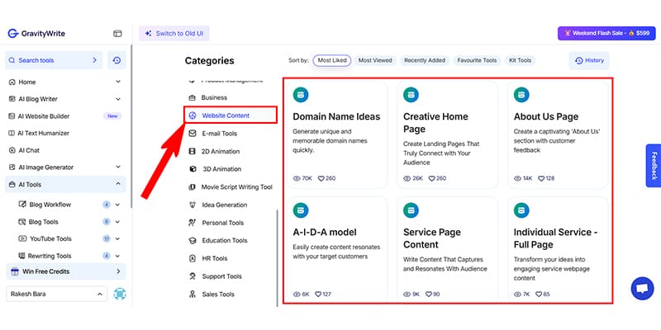
Task: Click the Home sidebar icon
Action: click(12, 82)
